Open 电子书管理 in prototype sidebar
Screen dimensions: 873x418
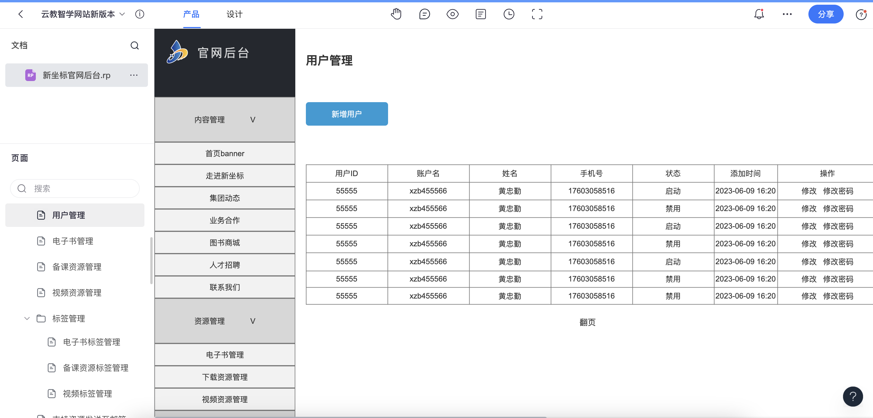225,355
